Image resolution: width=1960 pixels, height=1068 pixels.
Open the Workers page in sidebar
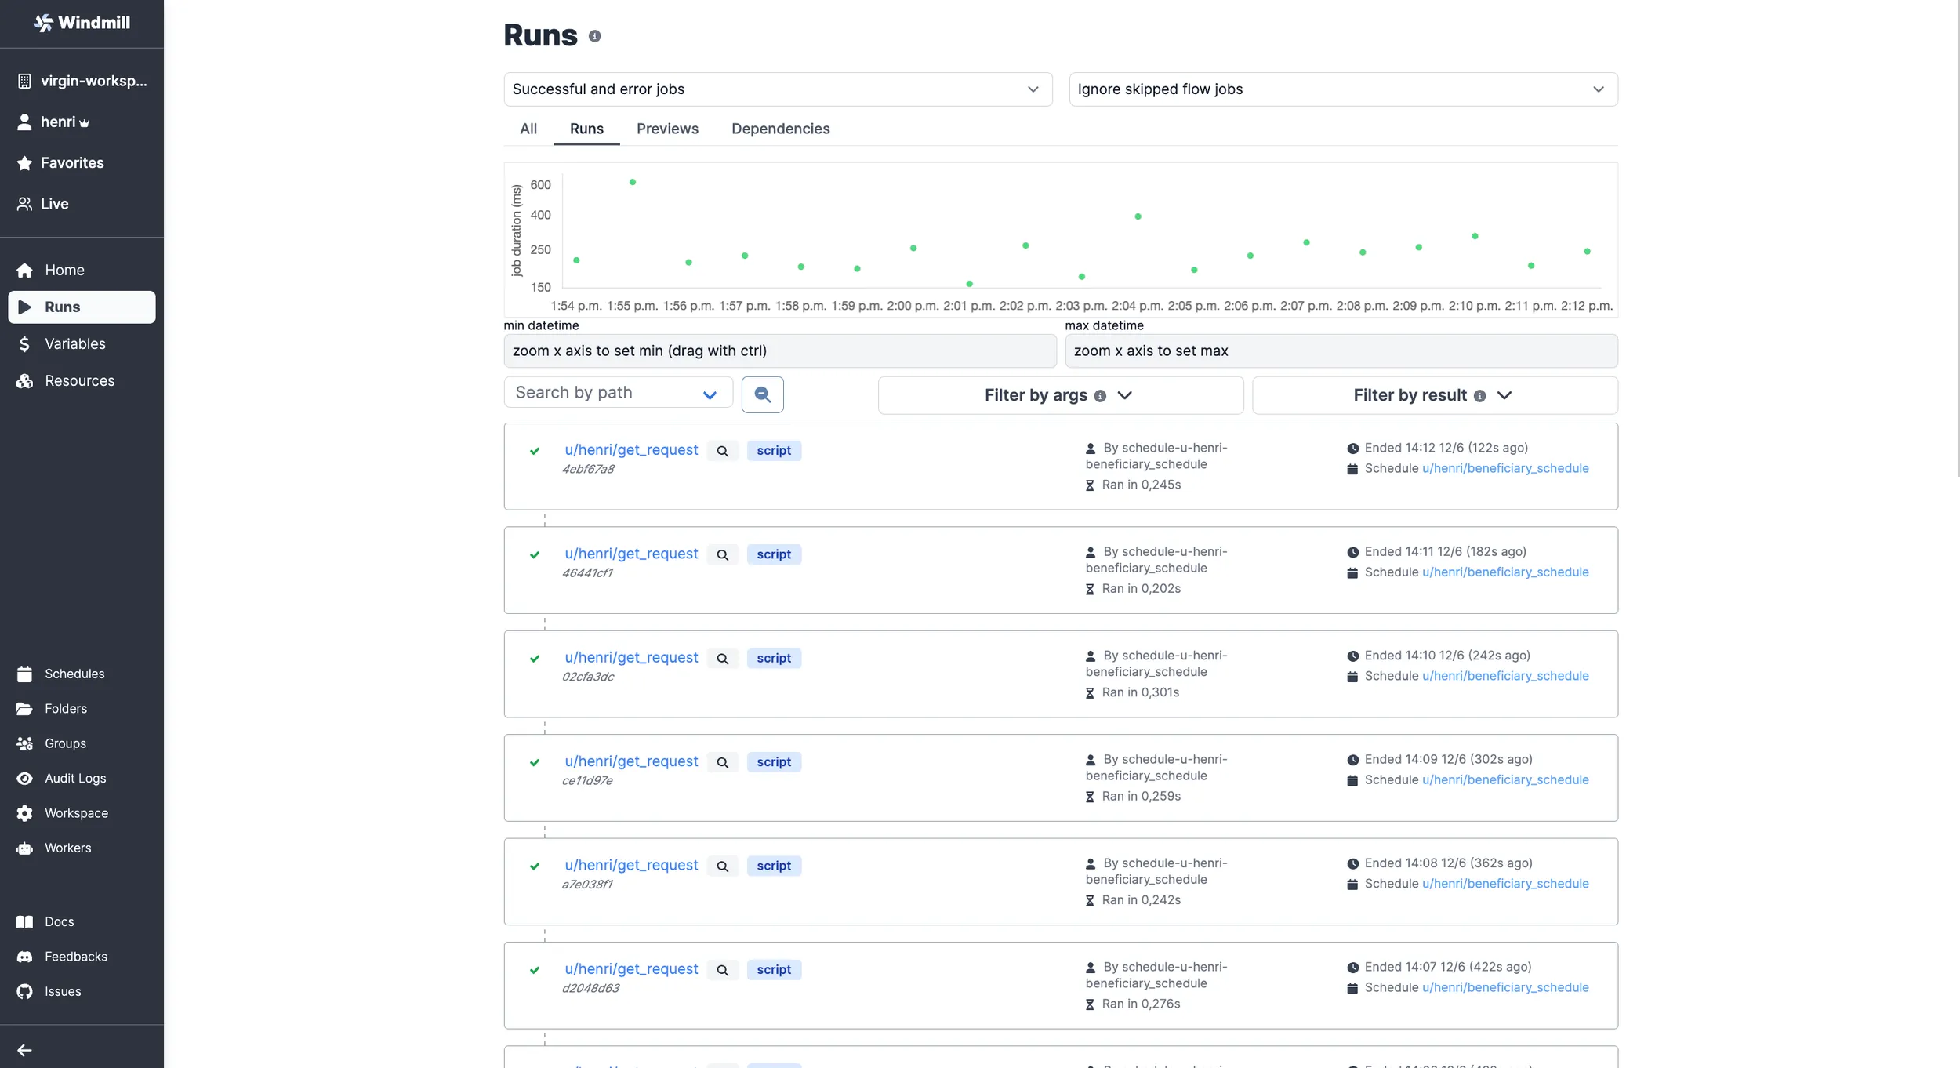(x=67, y=848)
